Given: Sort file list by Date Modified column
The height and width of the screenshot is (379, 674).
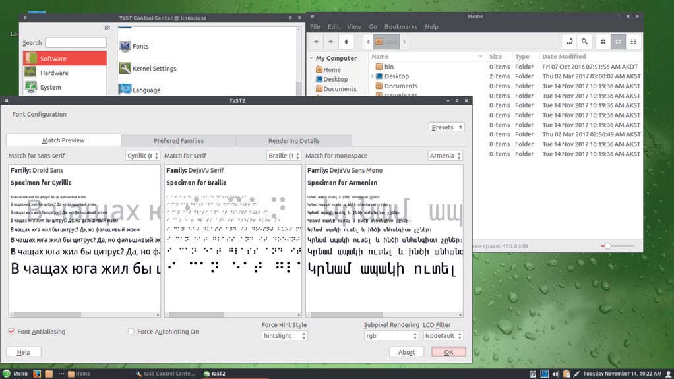Looking at the screenshot, I should (591, 56).
